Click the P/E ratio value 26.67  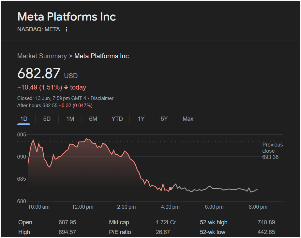coord(163,232)
